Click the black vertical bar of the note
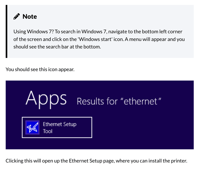 pos(6,31)
